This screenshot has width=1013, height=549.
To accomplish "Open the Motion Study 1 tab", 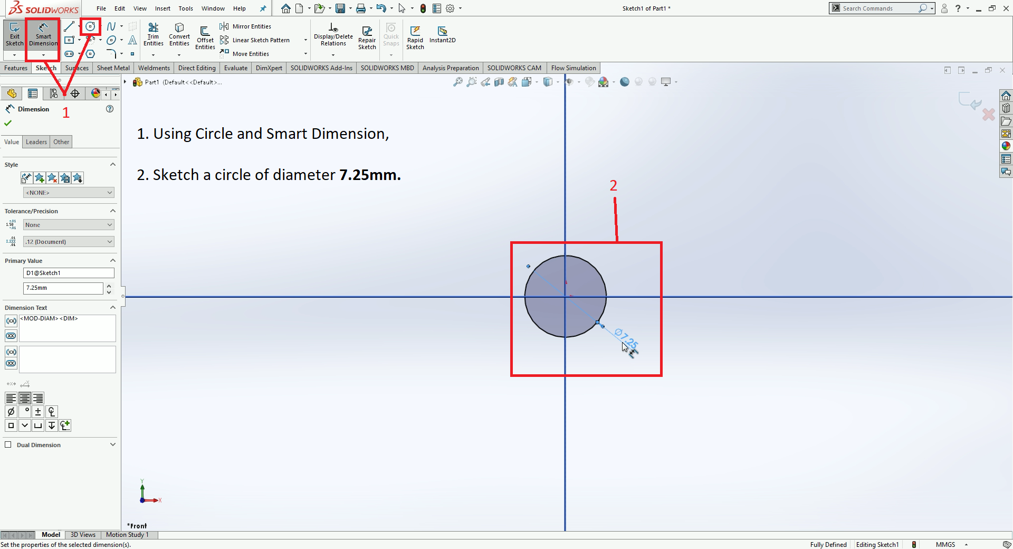I will click(127, 535).
